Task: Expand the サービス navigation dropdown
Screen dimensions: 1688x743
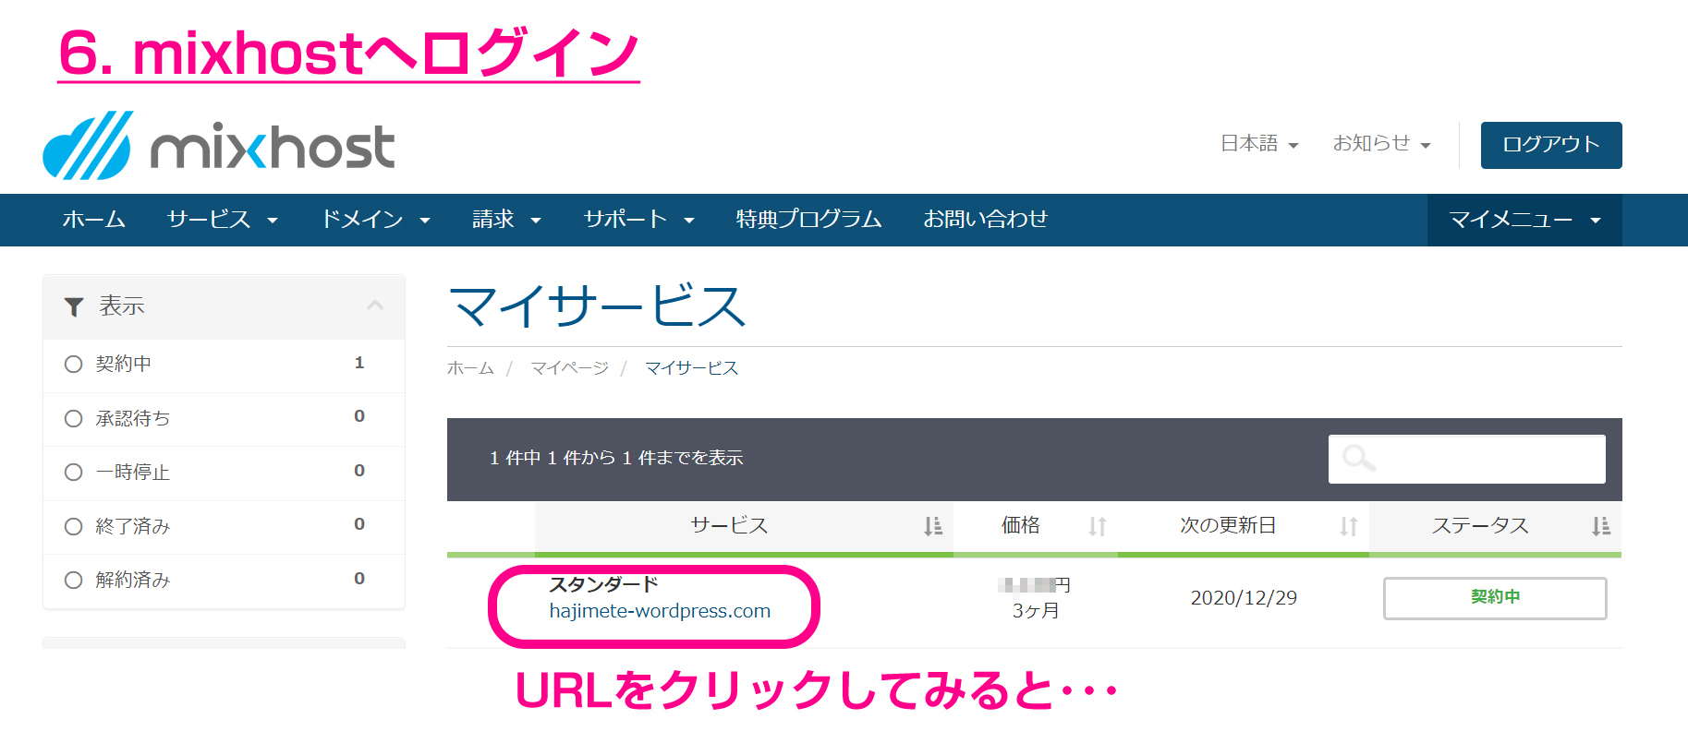Action: [223, 220]
